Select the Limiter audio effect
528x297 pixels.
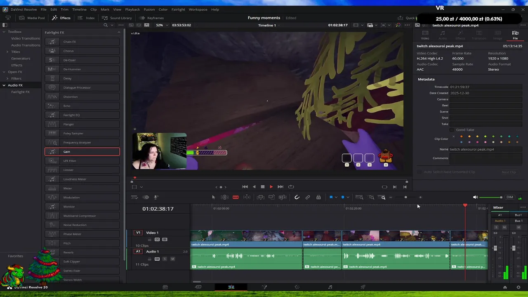pos(82,170)
